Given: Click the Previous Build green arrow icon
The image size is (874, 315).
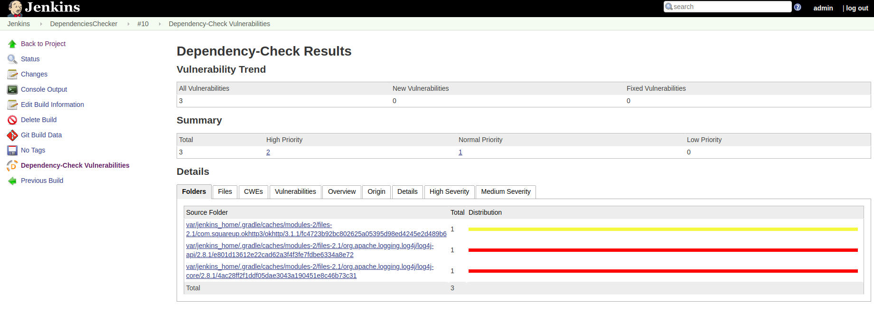Looking at the screenshot, I should pos(12,181).
